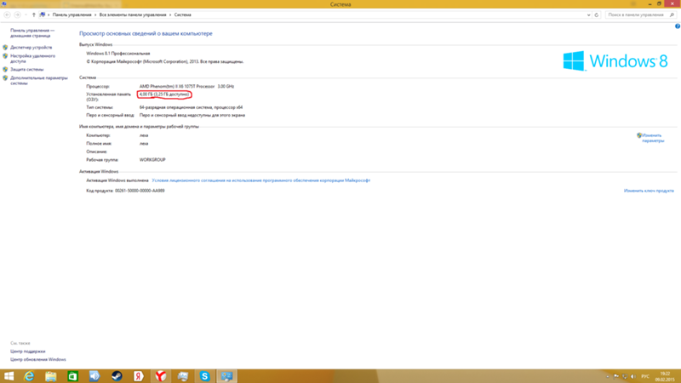Minimize the Система window
This screenshot has width=681, height=383.
[x=650, y=4]
